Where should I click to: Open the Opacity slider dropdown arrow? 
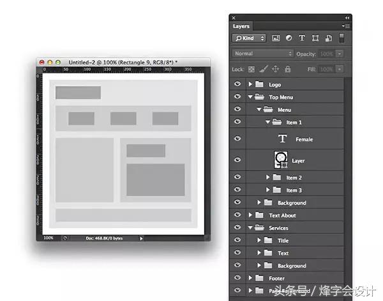click(340, 54)
